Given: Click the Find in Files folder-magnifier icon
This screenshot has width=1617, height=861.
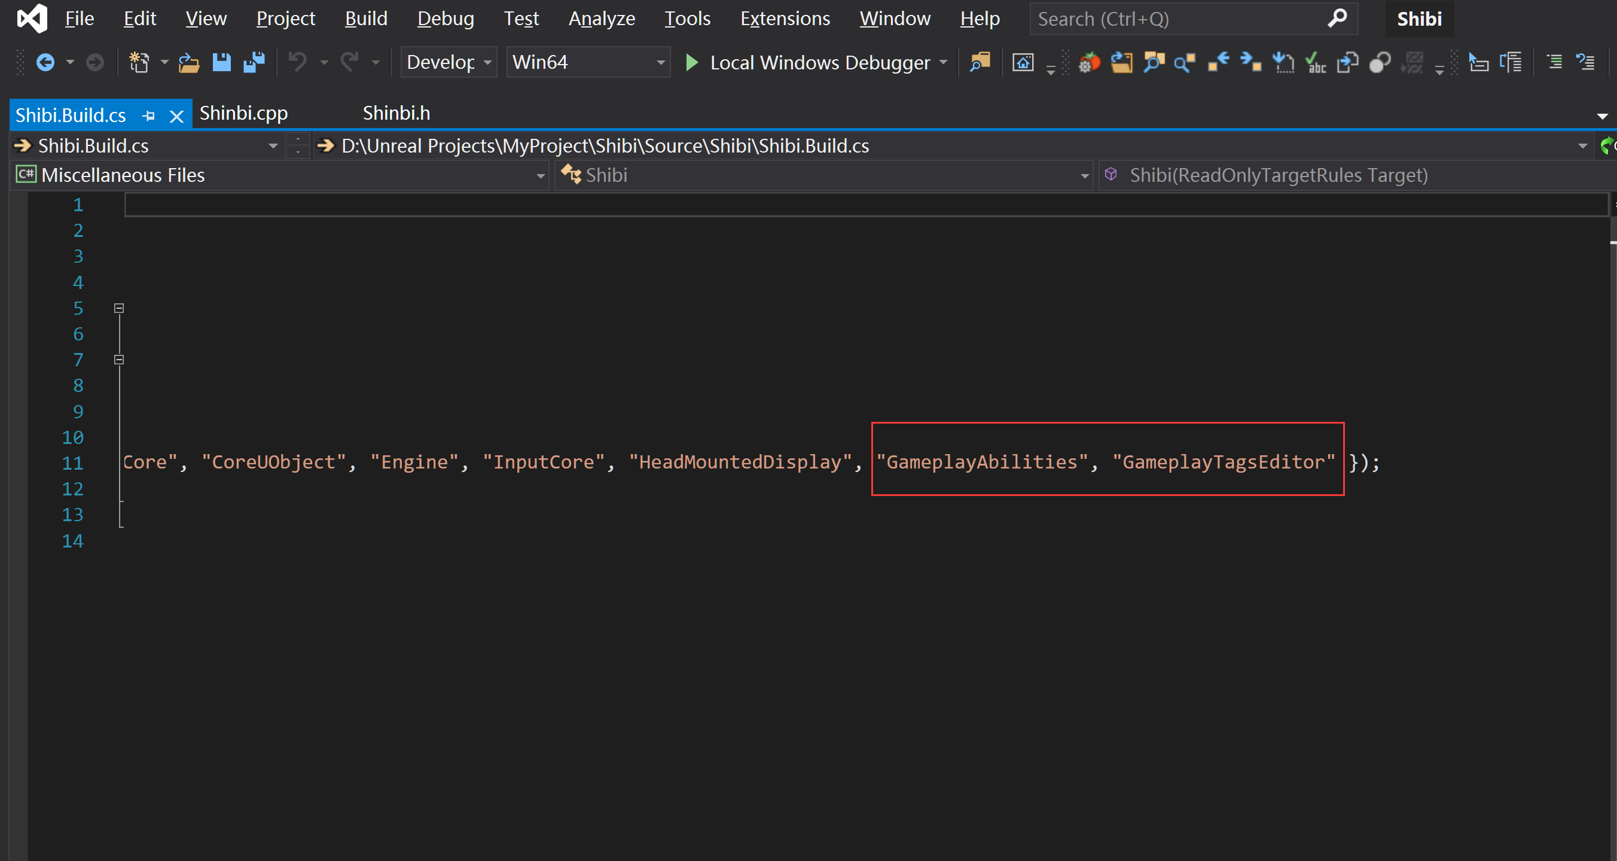Looking at the screenshot, I should (x=980, y=62).
